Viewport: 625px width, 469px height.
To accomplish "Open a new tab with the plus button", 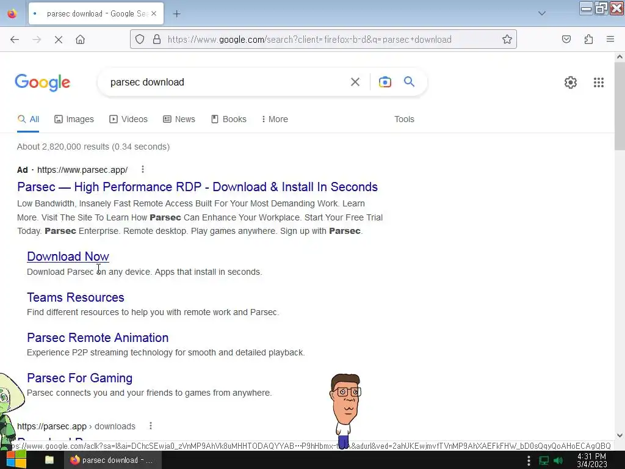I will click(x=176, y=14).
